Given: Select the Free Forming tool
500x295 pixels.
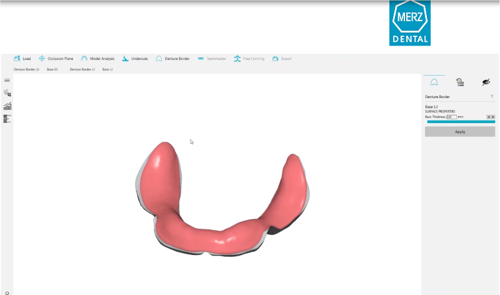Looking at the screenshot, I should 237,59.
